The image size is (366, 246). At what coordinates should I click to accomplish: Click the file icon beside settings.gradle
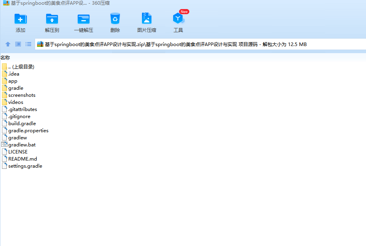(x=4, y=166)
